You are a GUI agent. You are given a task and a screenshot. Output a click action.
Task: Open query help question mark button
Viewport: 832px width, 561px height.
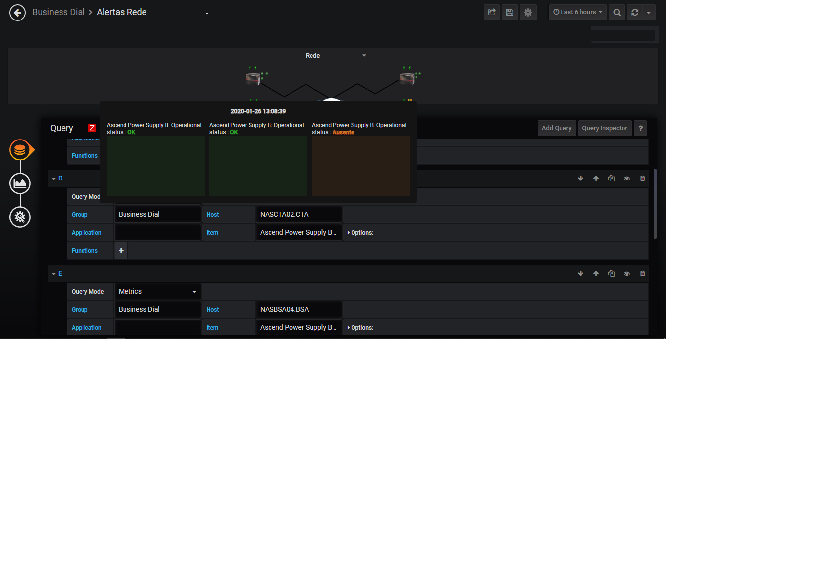(641, 128)
